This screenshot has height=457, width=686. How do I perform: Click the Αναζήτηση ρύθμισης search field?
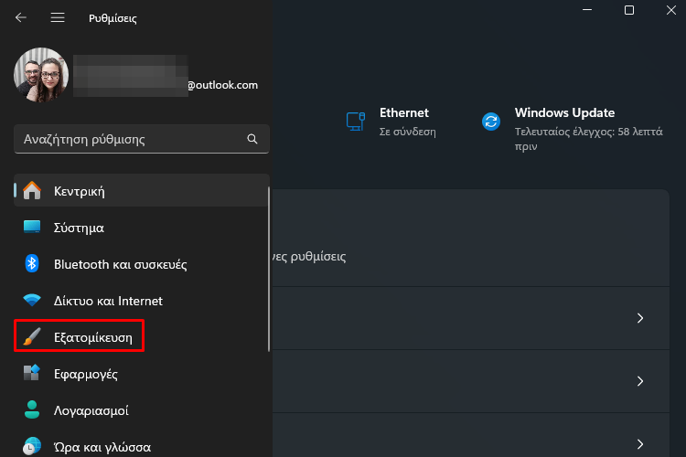click(x=142, y=139)
